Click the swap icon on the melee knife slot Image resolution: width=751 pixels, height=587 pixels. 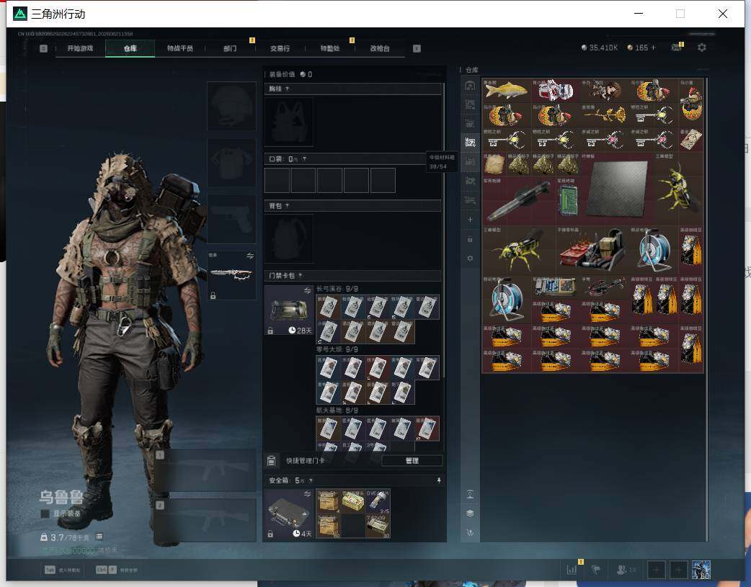point(250,256)
